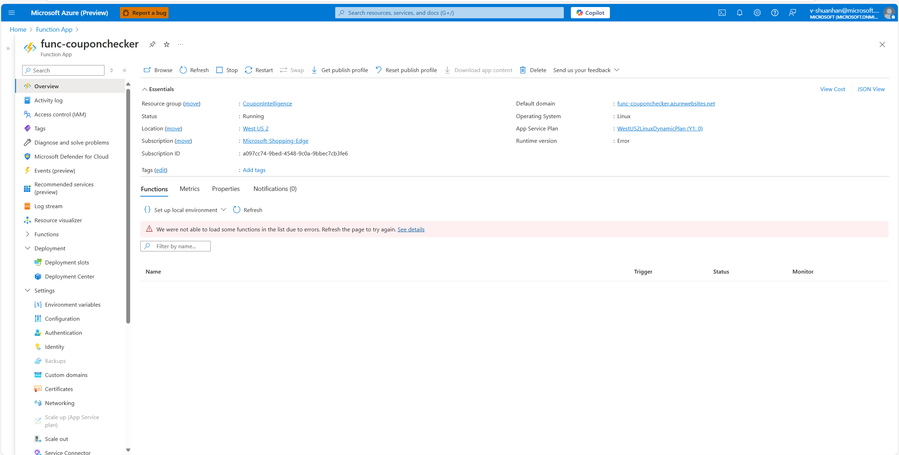Switch to the Metrics tab
899x455 pixels.
pyautogui.click(x=190, y=189)
